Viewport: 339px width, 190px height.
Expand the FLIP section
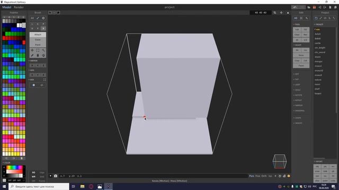click(296, 79)
